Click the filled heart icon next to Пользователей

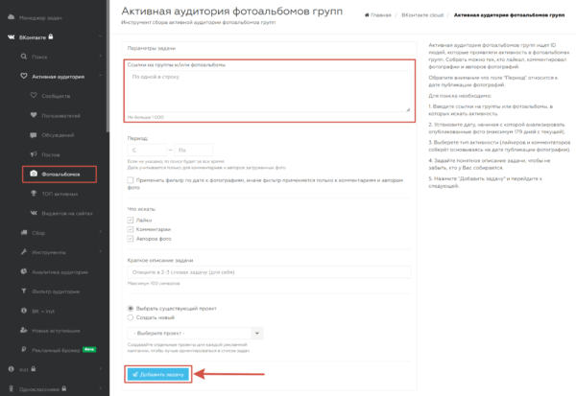click(x=34, y=115)
